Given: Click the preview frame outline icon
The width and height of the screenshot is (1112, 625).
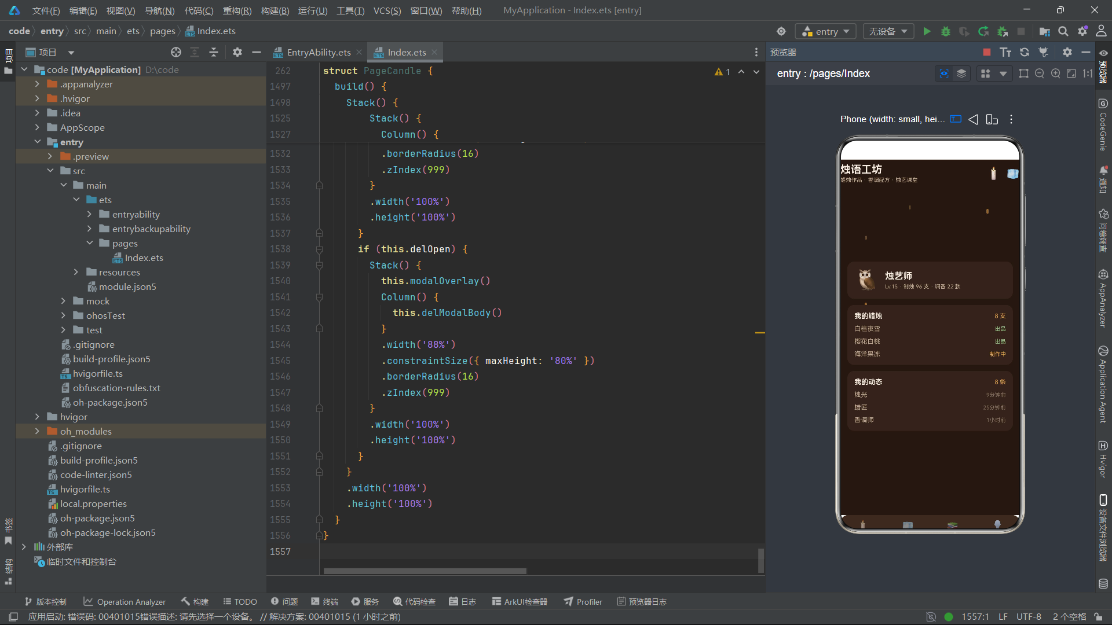Looking at the screenshot, I should coord(1024,73).
